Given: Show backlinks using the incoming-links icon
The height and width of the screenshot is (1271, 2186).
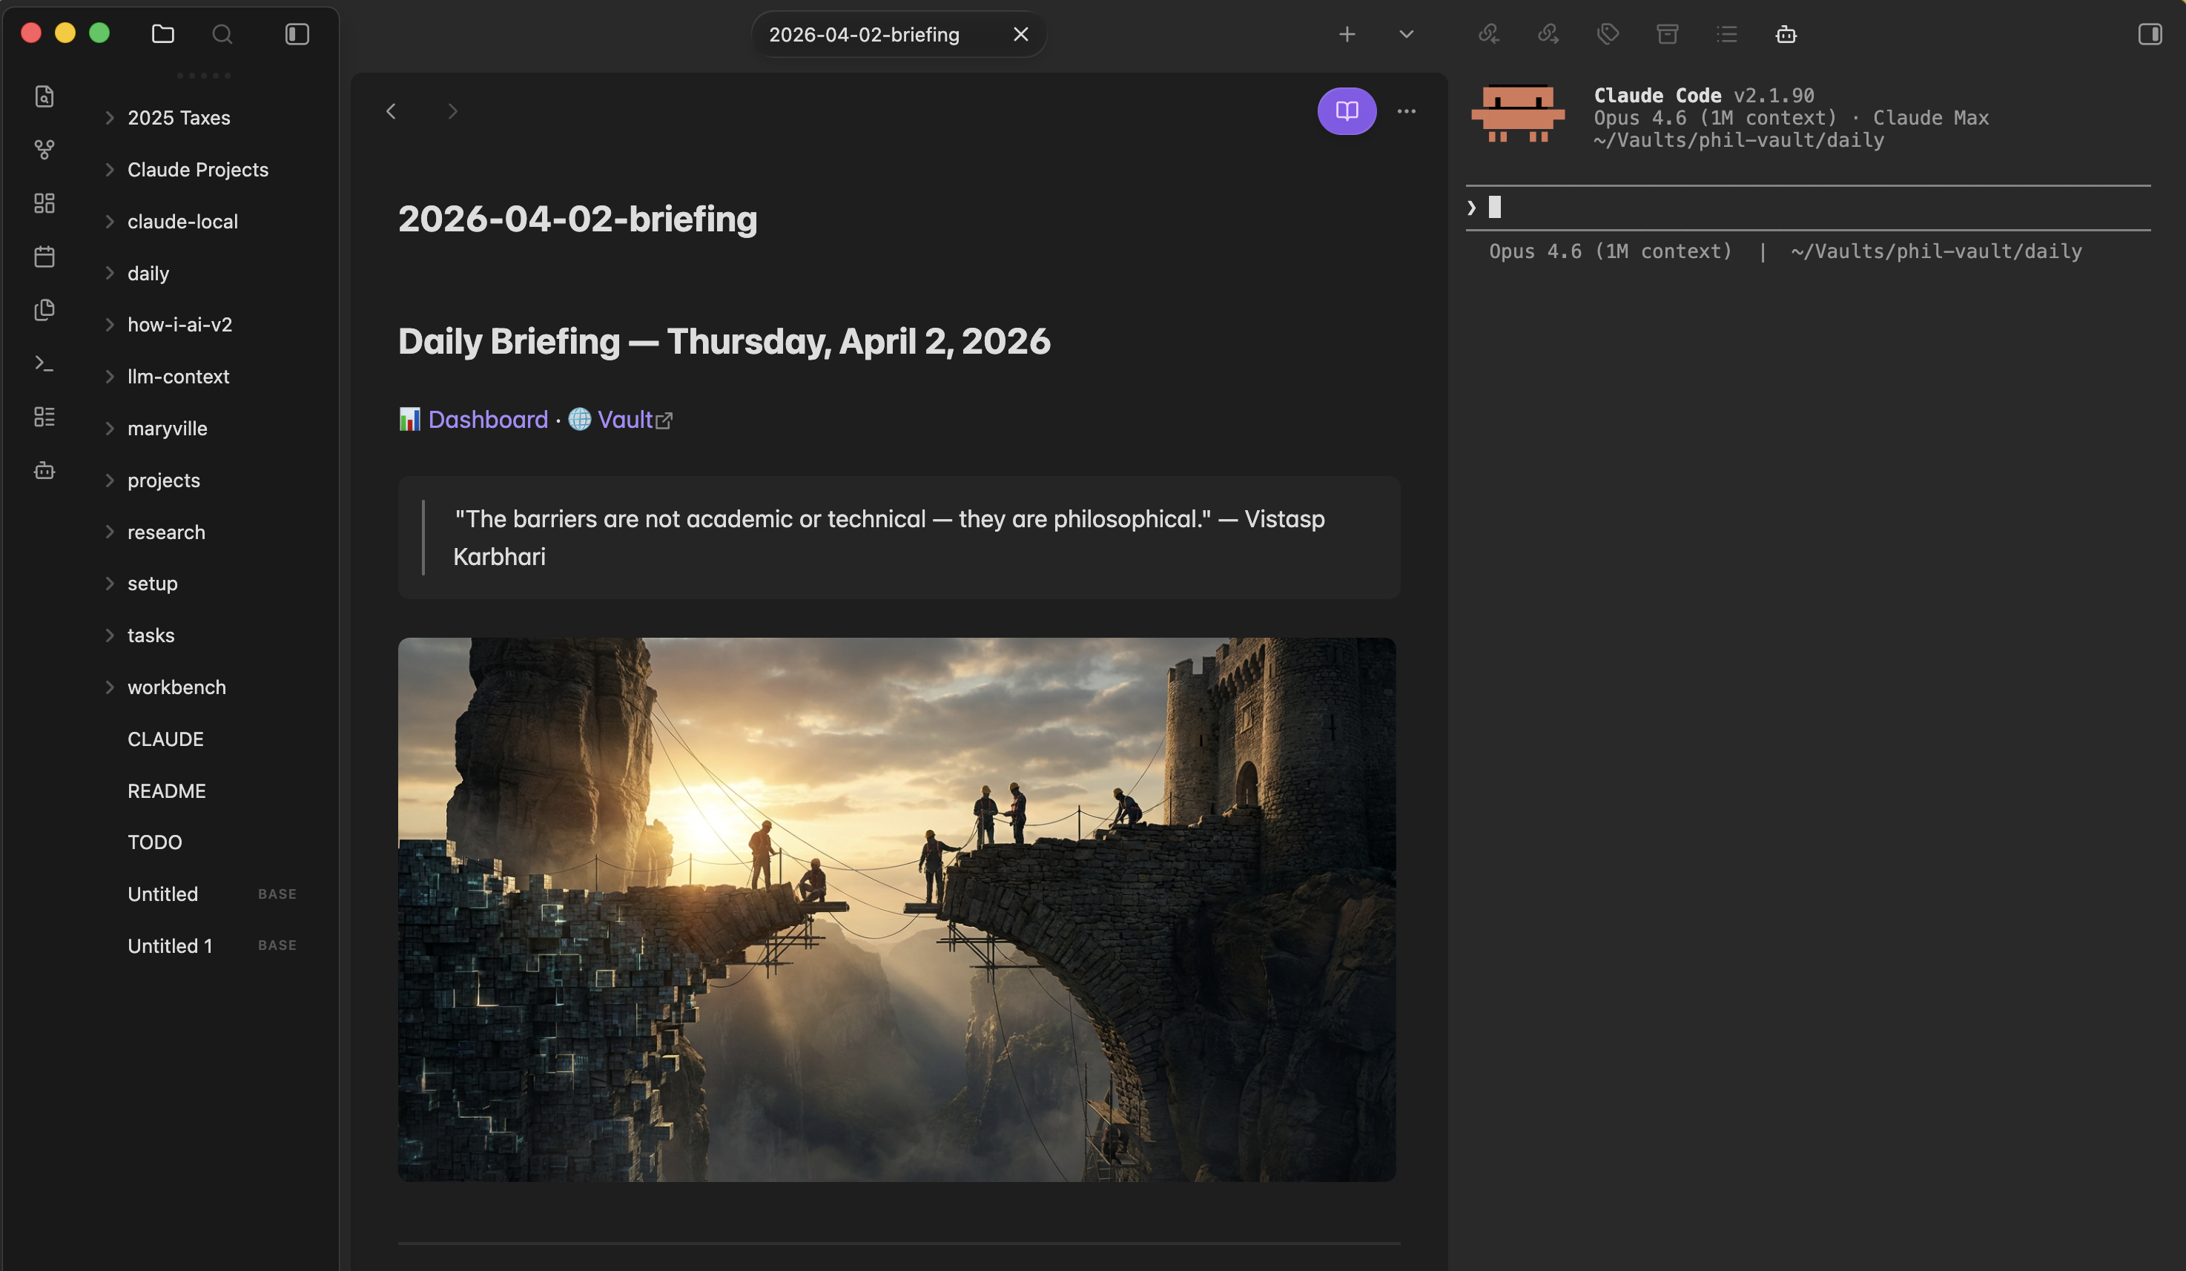Looking at the screenshot, I should [x=1488, y=35].
